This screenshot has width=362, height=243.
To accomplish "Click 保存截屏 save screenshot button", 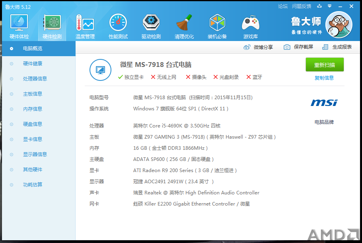I will (x=298, y=47).
